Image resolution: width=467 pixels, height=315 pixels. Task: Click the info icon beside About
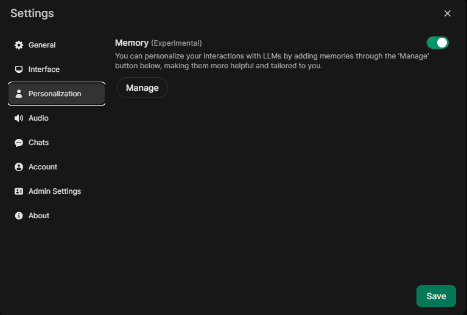19,216
